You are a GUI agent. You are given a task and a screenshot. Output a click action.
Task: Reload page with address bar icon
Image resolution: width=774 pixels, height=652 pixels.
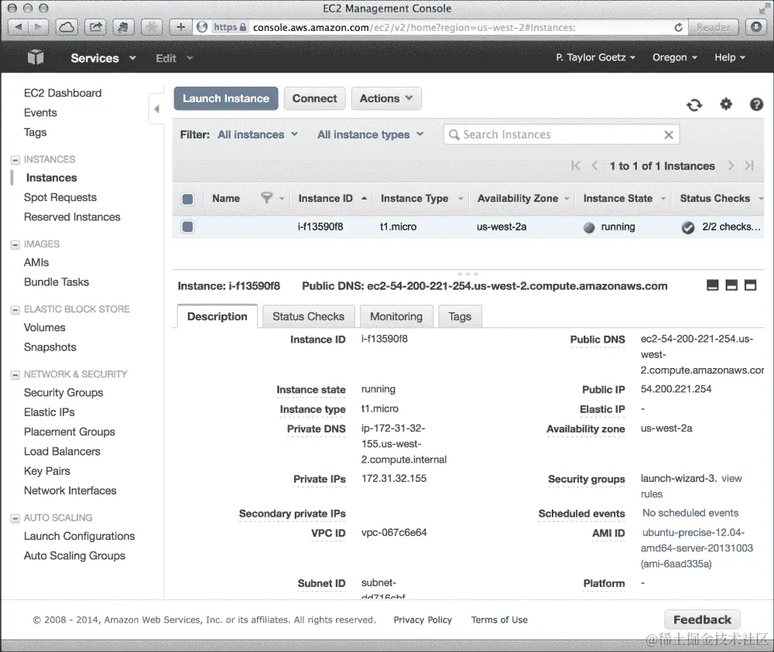(678, 28)
